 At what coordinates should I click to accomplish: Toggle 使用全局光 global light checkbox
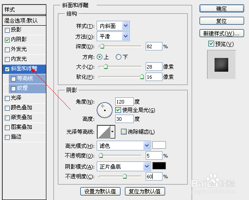[x=118, y=110]
